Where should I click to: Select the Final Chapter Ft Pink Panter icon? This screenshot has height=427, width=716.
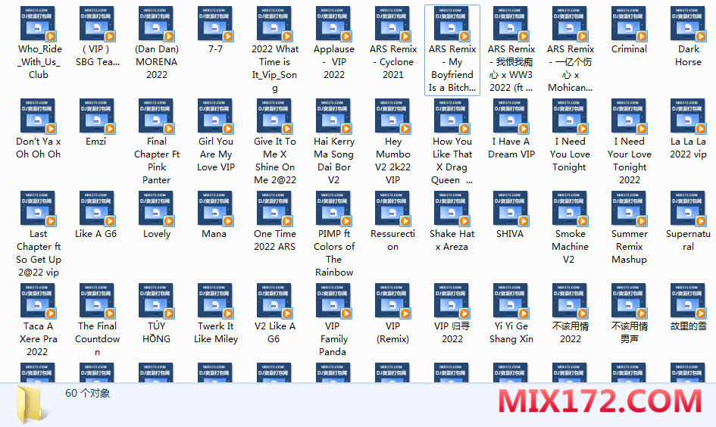[156, 117]
